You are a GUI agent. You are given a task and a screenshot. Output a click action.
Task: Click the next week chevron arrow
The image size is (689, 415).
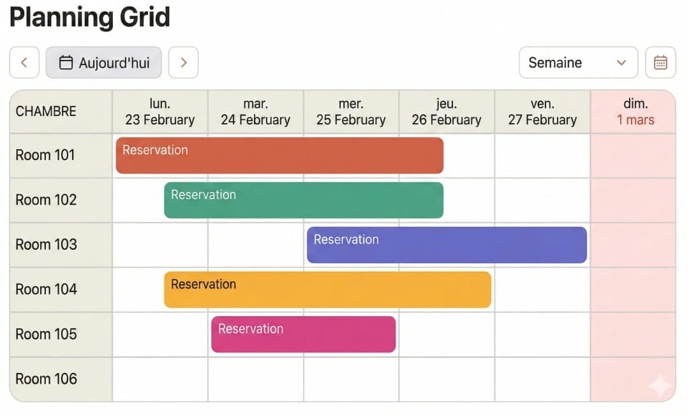coord(183,62)
